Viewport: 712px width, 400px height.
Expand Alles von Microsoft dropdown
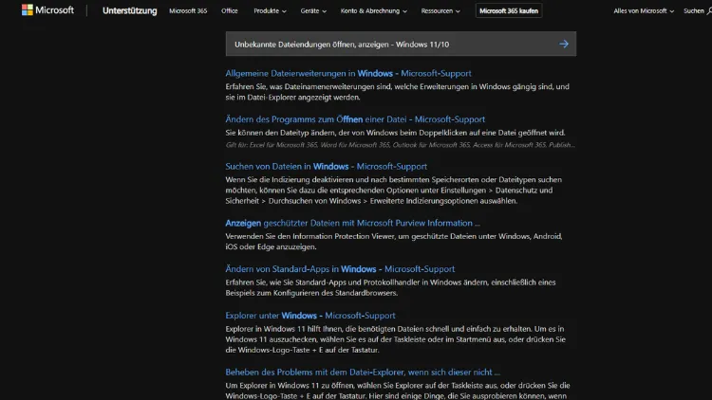pos(644,10)
